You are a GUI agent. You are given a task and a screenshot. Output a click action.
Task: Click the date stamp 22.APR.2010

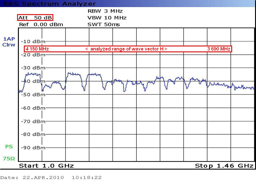point(43,178)
